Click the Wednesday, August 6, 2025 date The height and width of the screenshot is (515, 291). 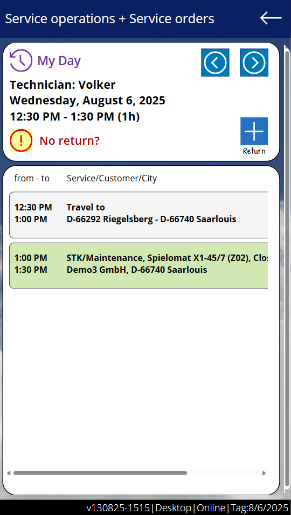tap(87, 101)
